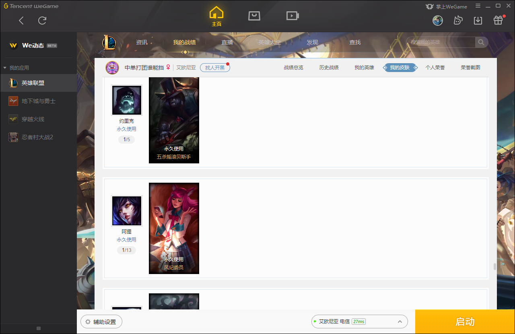Click the 1/5 skin count badge
This screenshot has width=515, height=334.
[126, 140]
